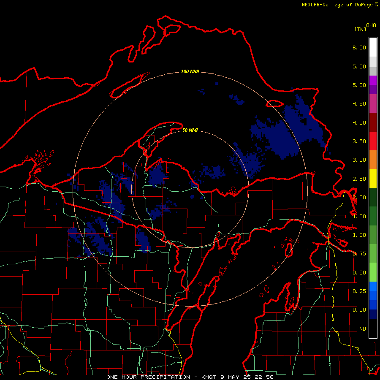Image resolution: width=380 pixels, height=380 pixels.
Task: Click the dark red legend swatch
Action: tap(373, 122)
